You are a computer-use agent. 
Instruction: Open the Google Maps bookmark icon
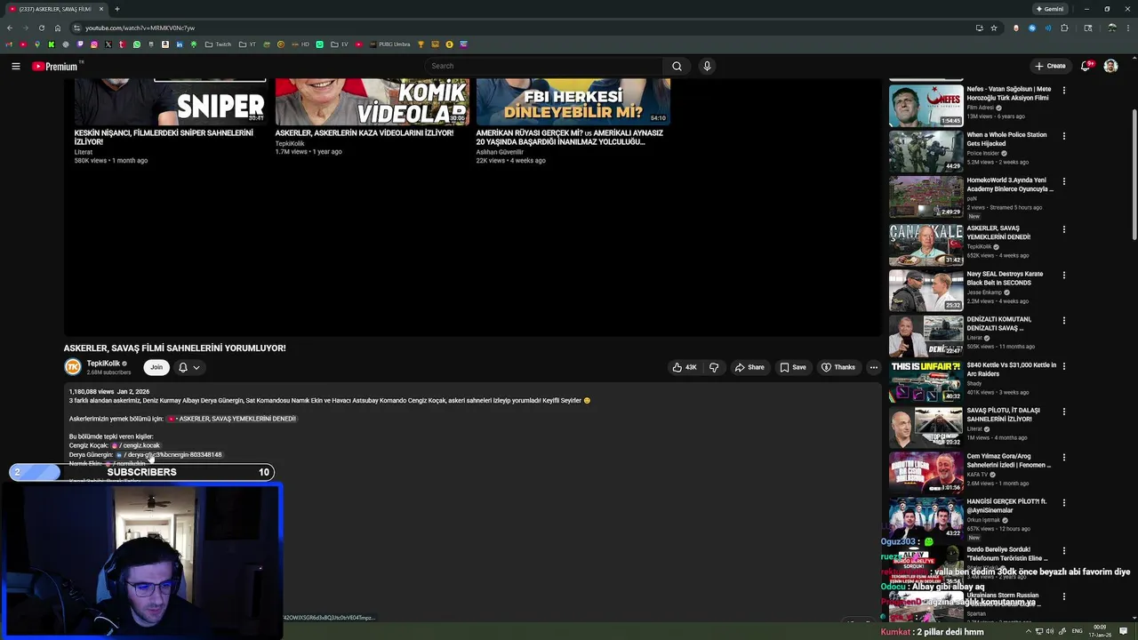(x=37, y=44)
